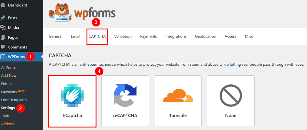Click the Media icon in sidebar

(3, 28)
